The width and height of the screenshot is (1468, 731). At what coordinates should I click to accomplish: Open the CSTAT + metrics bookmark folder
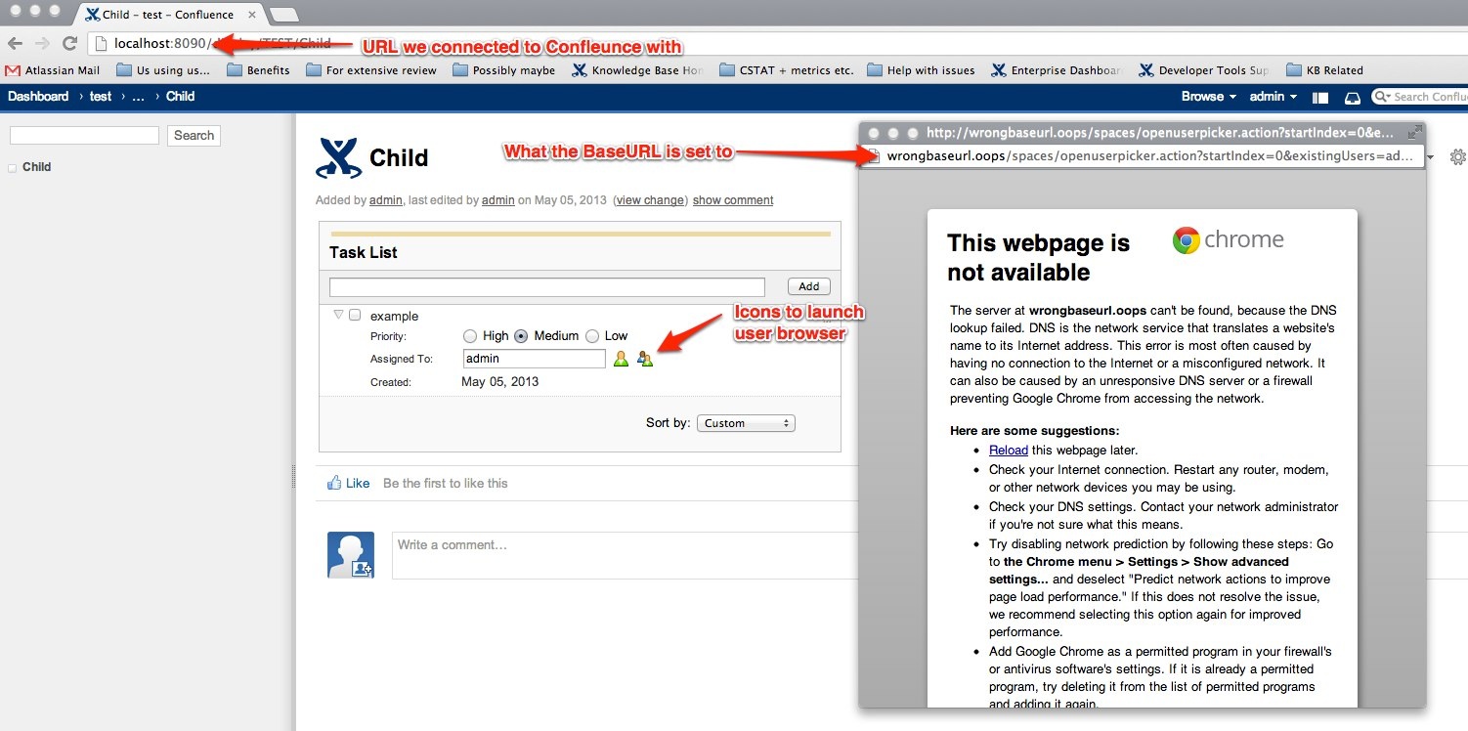click(x=786, y=70)
